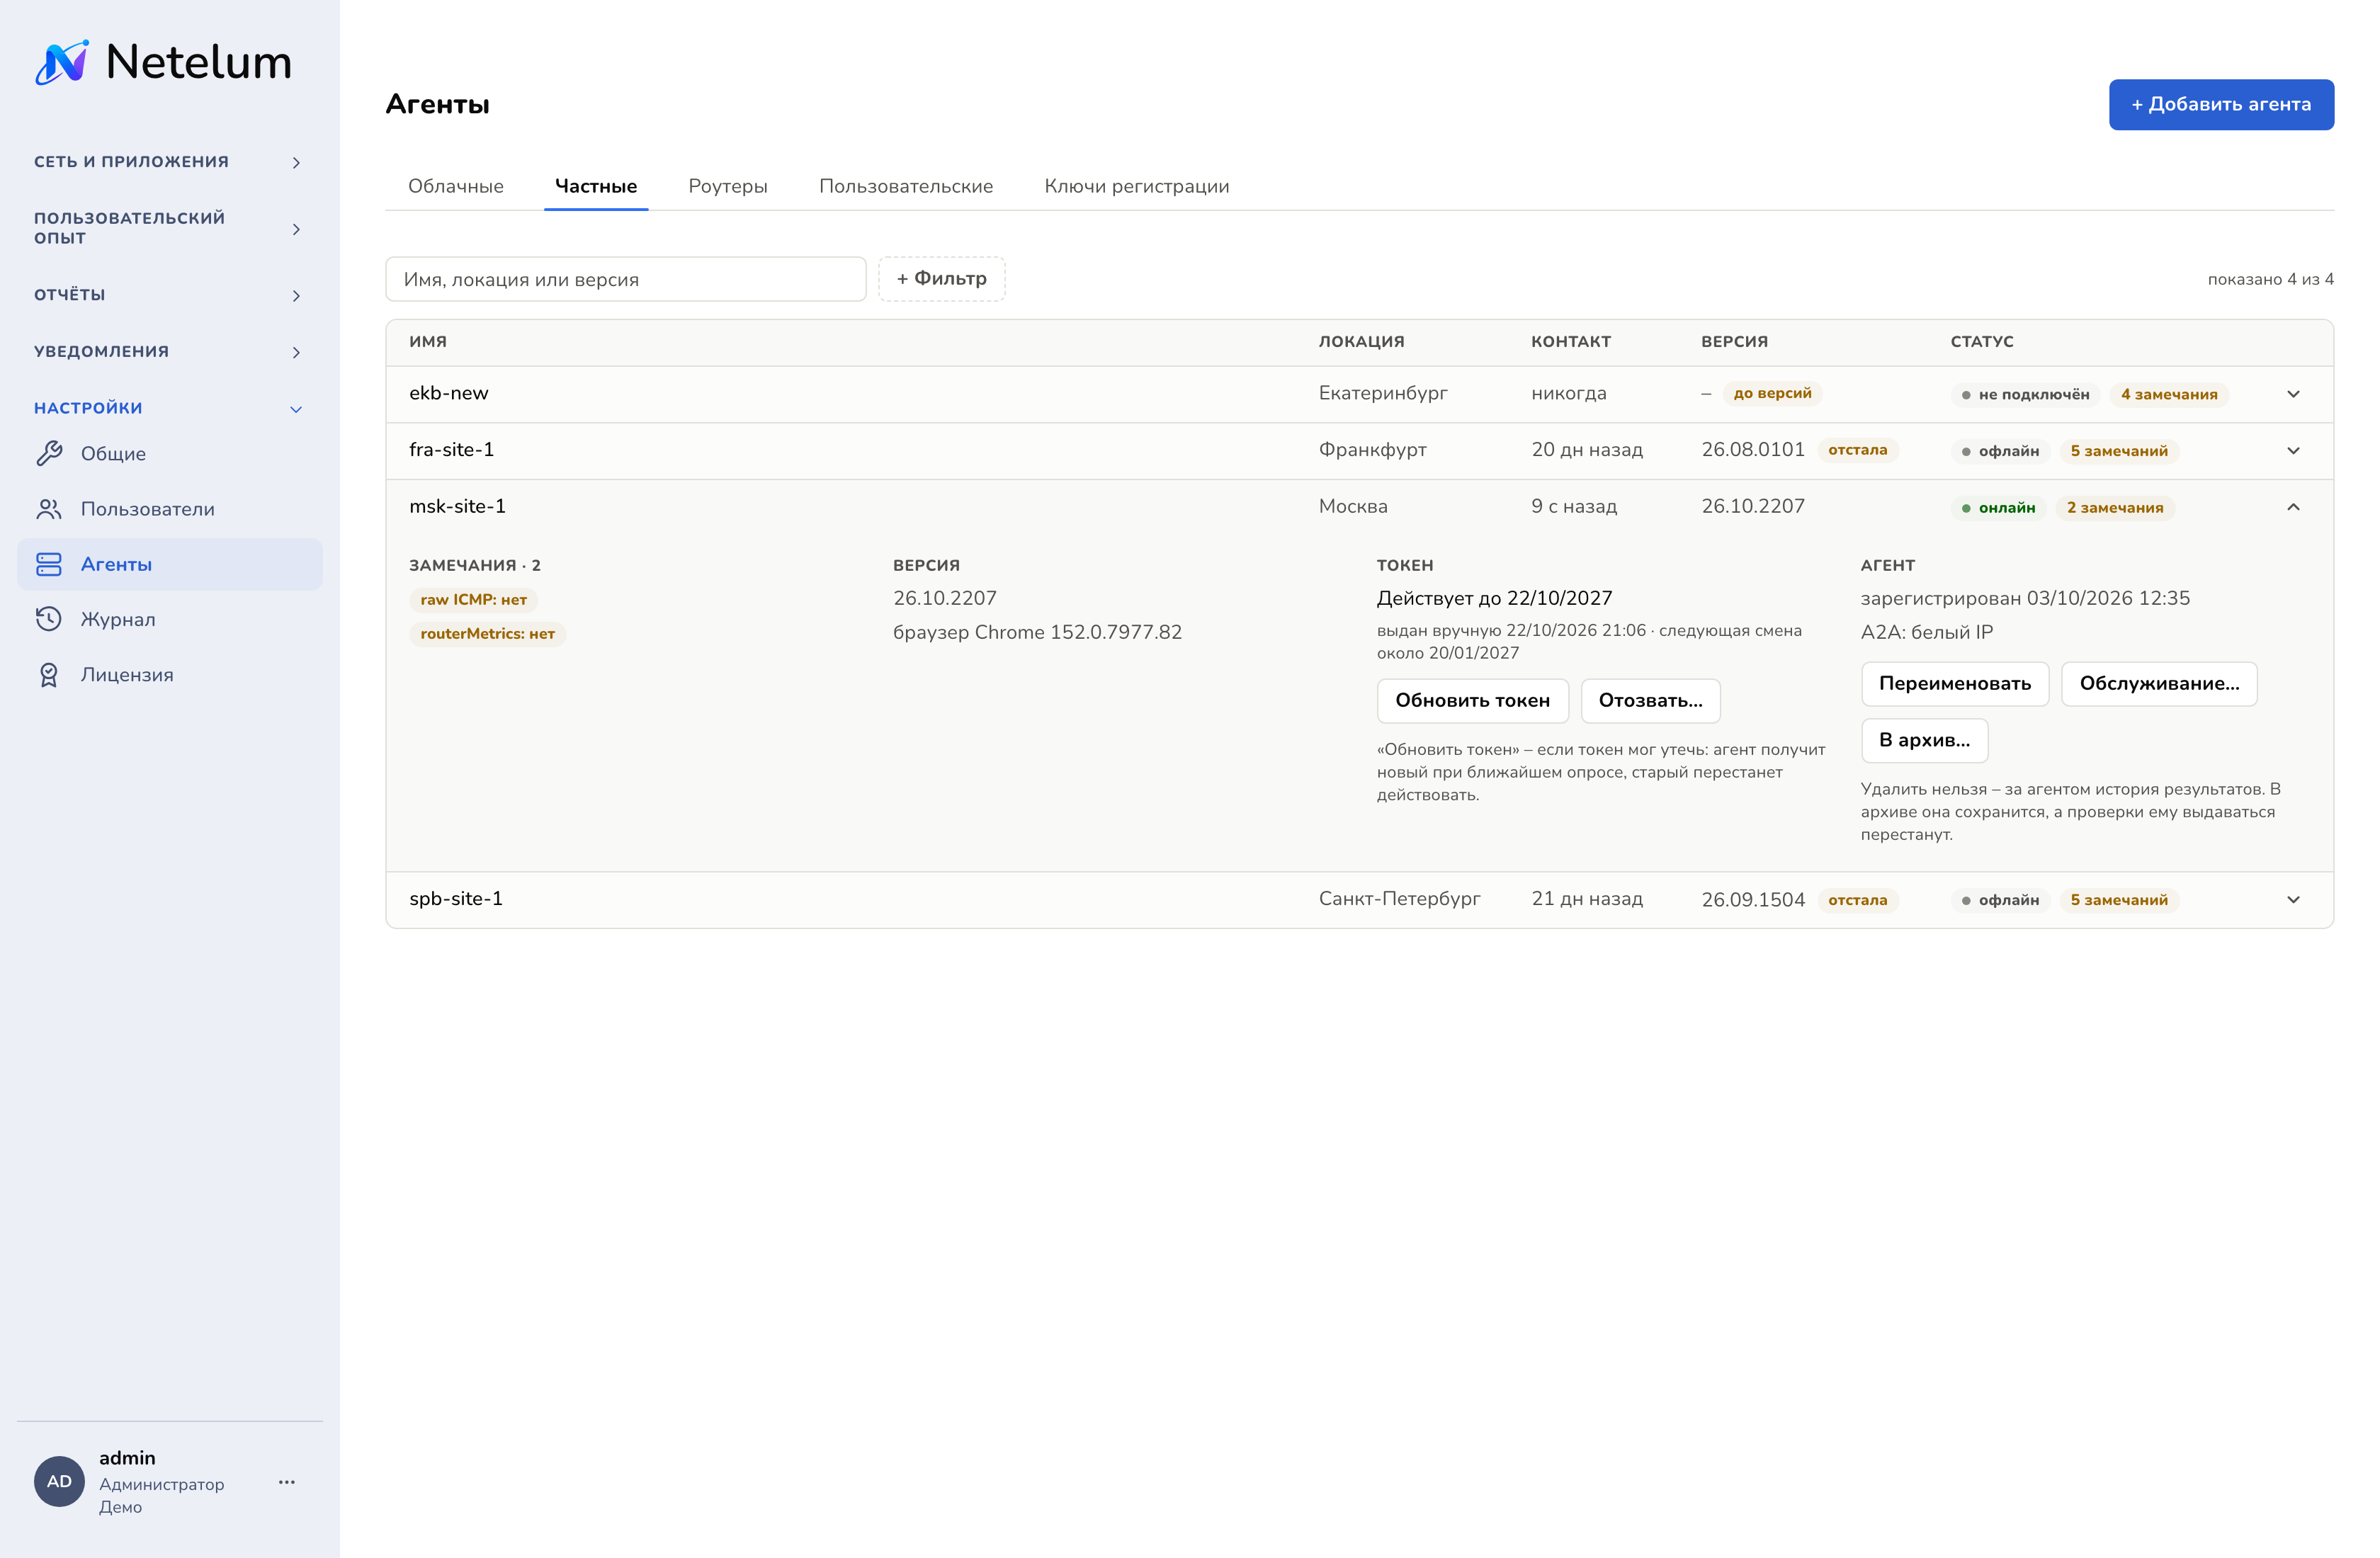Expand the spb-site-1 agent row

[2293, 900]
